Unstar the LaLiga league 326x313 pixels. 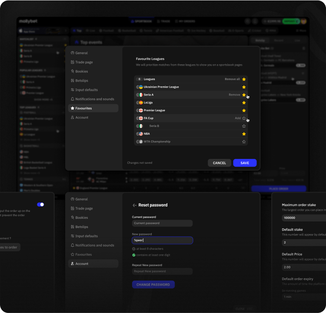click(244, 102)
